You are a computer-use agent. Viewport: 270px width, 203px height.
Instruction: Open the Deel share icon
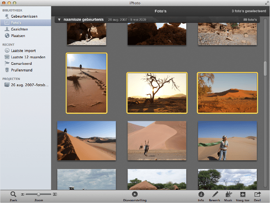coord(257,194)
